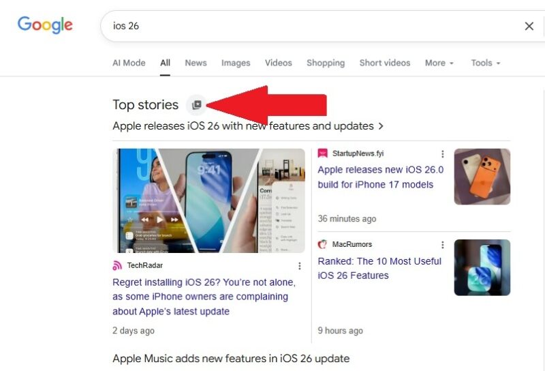Click the MacRumors favicon
545x371 pixels.
click(x=322, y=244)
